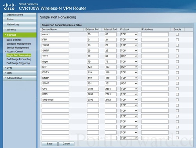Open Port Range Triggering page
Viewport: 196px width, 148px height.
18,63
